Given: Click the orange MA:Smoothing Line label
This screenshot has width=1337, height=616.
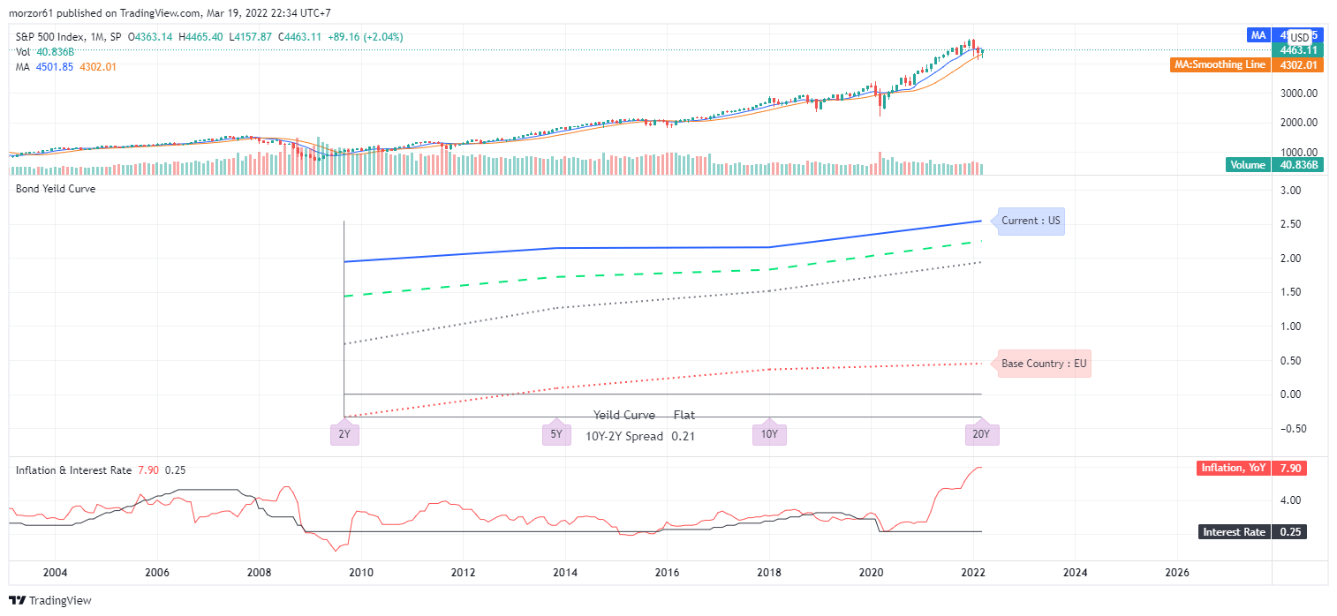Looking at the screenshot, I should coord(1220,64).
